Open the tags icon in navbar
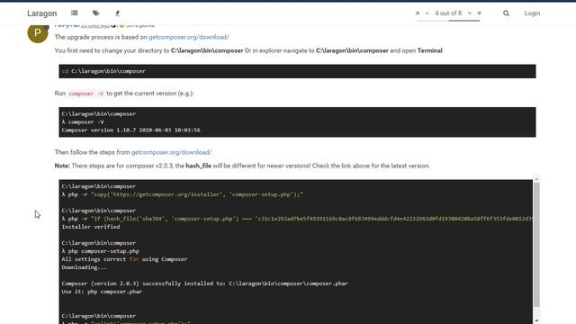576x324 pixels. [96, 13]
